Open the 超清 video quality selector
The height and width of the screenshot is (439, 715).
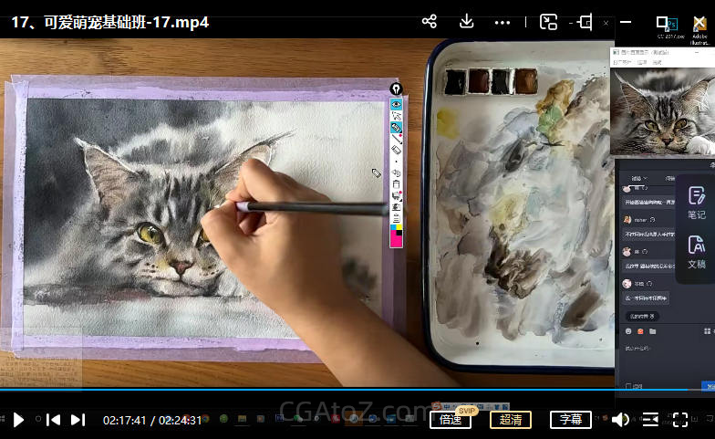tap(511, 420)
